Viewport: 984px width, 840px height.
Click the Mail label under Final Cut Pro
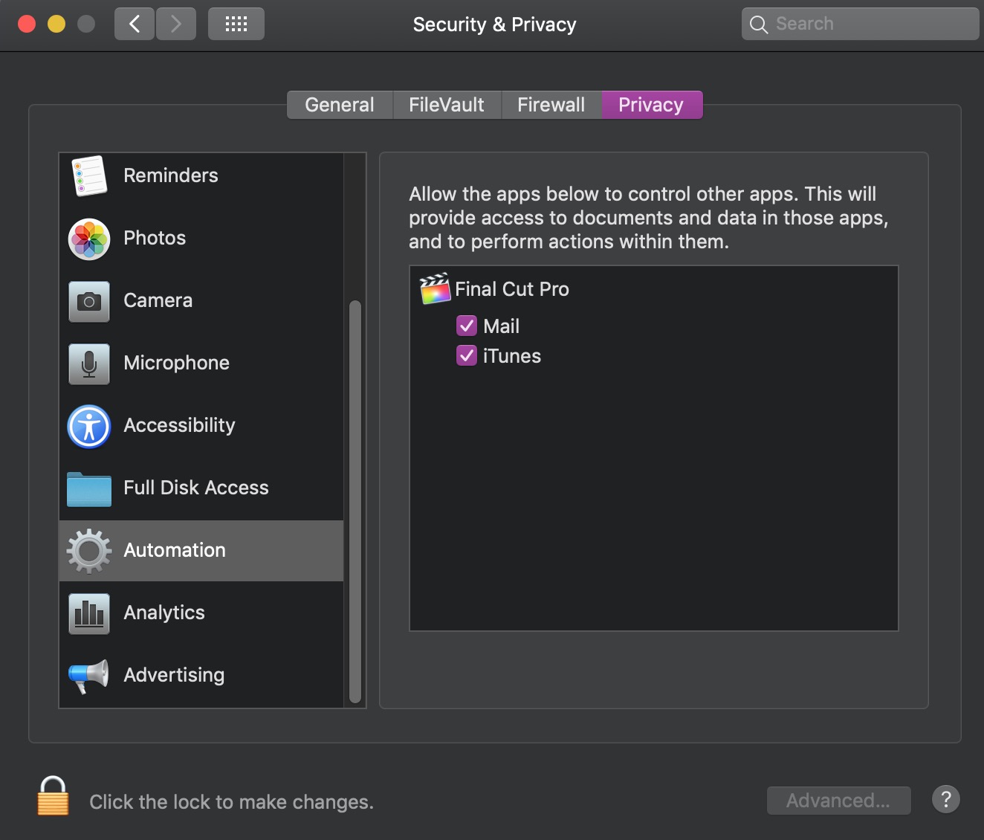[x=502, y=326]
